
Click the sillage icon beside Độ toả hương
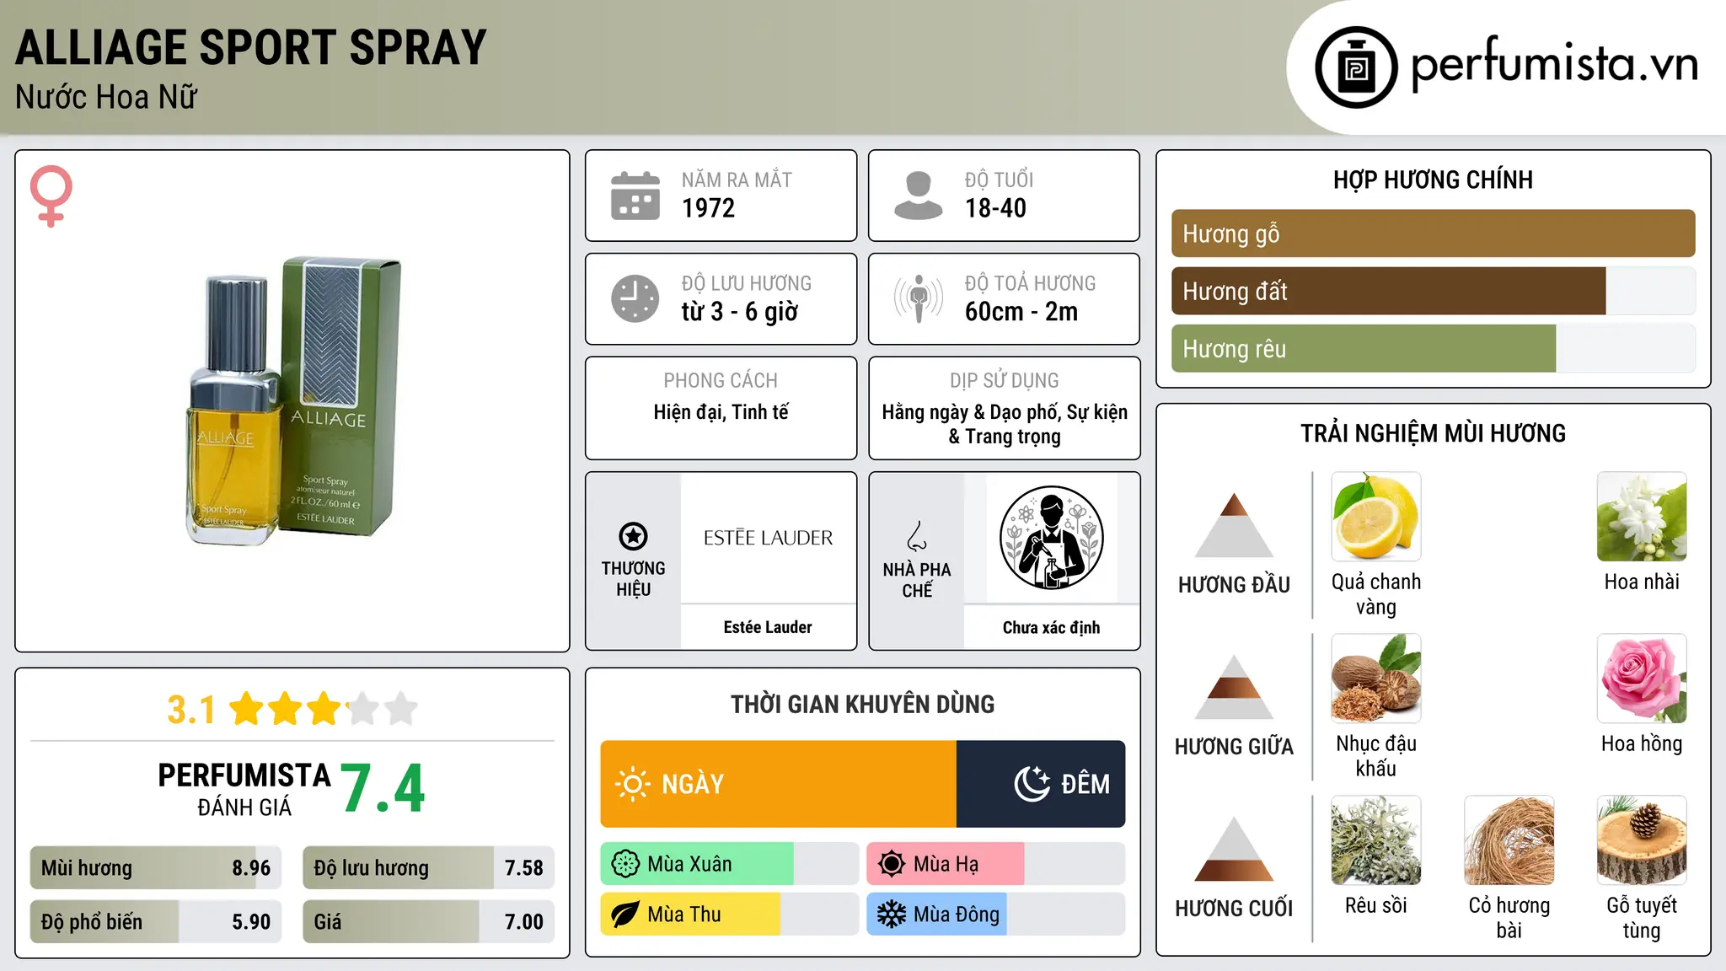point(918,298)
